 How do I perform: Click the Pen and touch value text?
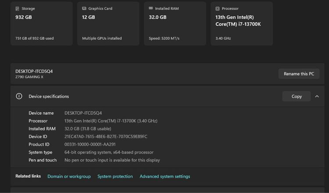[x=112, y=160]
